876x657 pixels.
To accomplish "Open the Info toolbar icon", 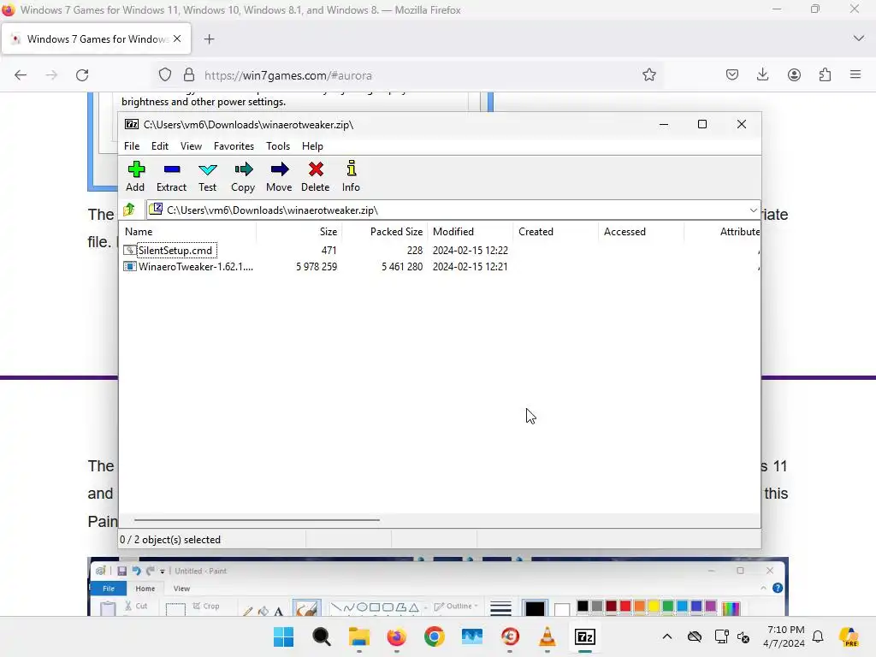I will [x=351, y=176].
